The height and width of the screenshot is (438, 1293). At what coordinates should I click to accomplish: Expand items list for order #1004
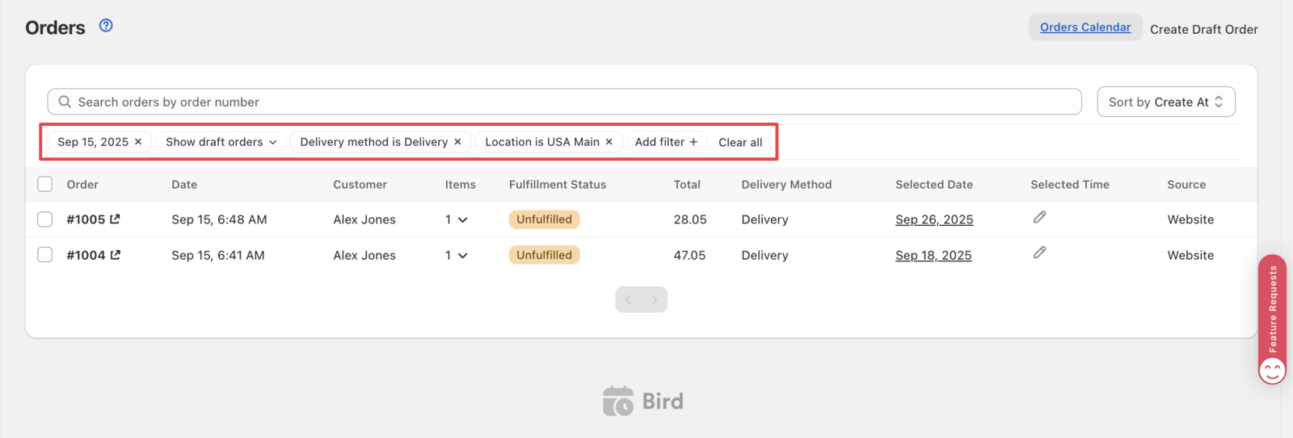pyautogui.click(x=462, y=255)
